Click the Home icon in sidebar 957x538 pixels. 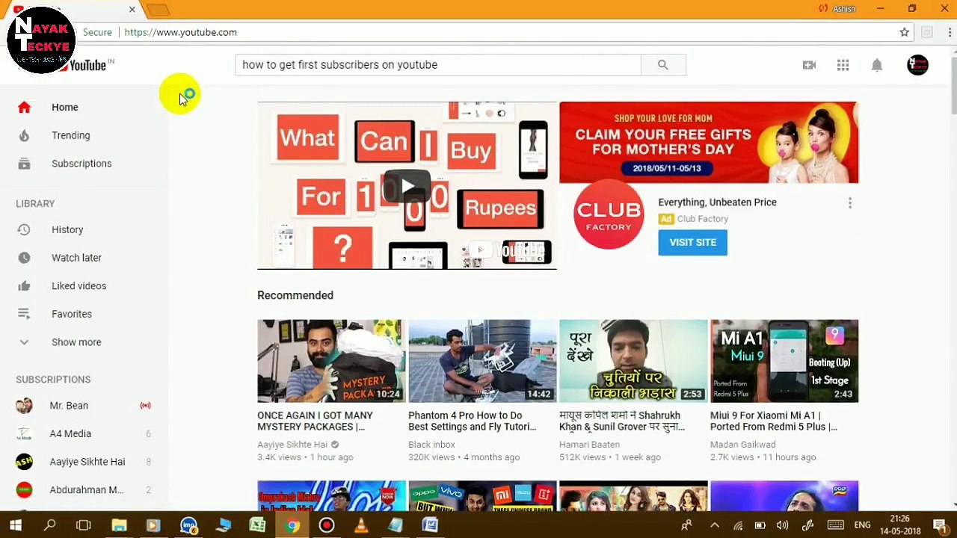[24, 107]
